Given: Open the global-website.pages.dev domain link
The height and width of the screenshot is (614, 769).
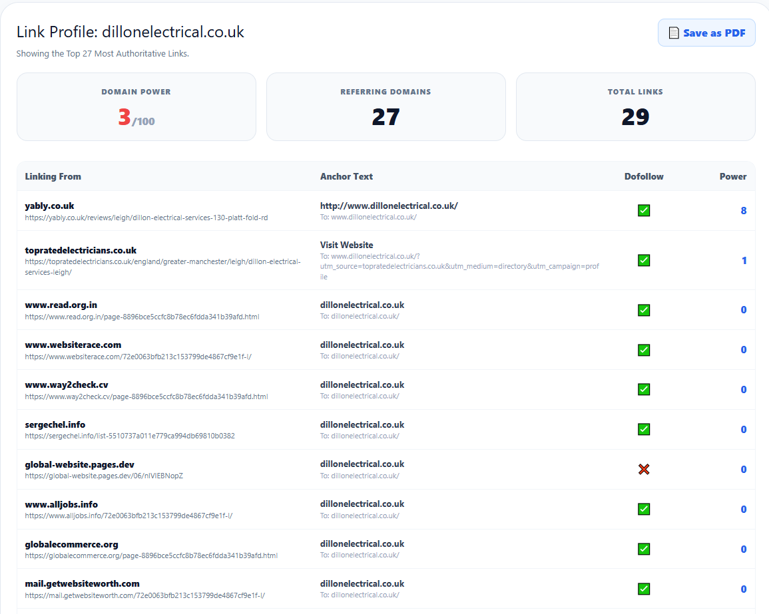Looking at the screenshot, I should (79, 464).
